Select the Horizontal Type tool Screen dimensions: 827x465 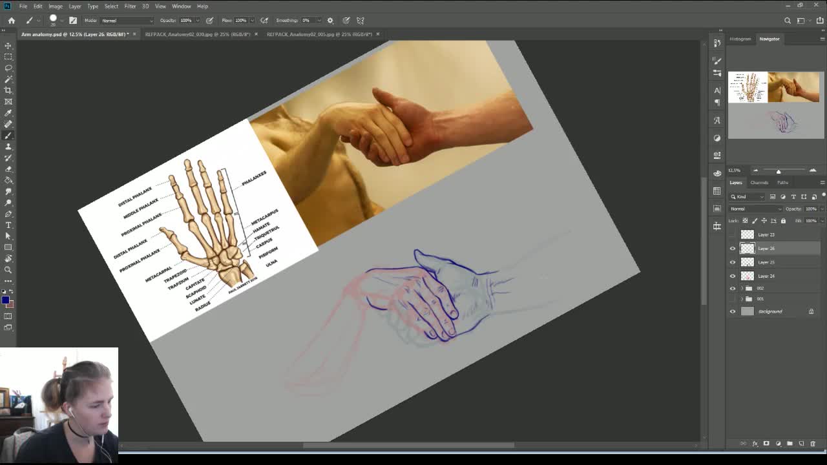pyautogui.click(x=8, y=225)
